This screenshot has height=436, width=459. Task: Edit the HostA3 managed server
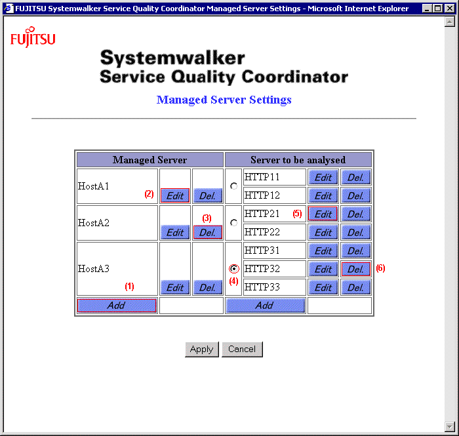tap(175, 287)
